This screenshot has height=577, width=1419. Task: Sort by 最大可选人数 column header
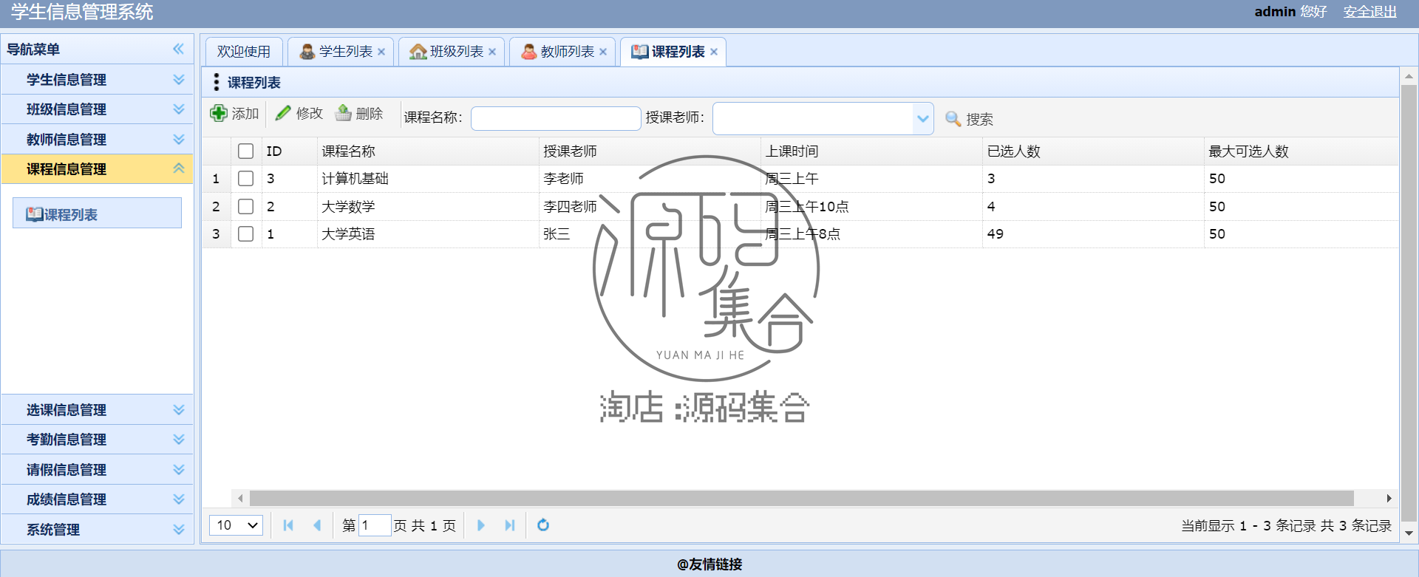coord(1301,151)
